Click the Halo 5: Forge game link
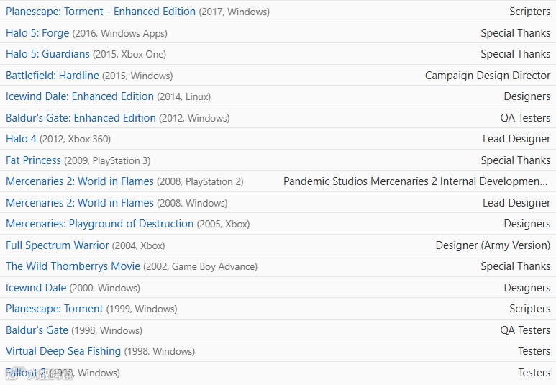This screenshot has height=385, width=556. (37, 33)
